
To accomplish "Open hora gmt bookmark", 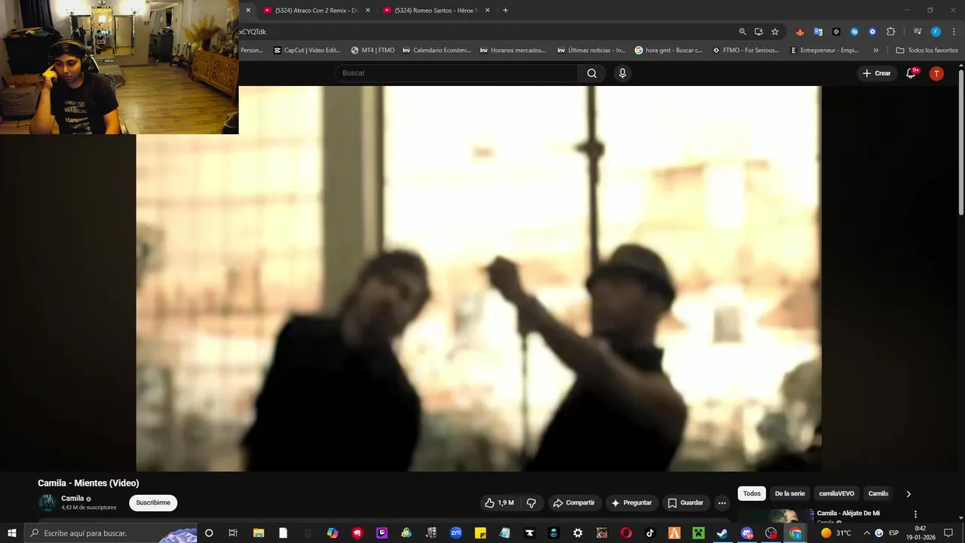I will click(669, 51).
